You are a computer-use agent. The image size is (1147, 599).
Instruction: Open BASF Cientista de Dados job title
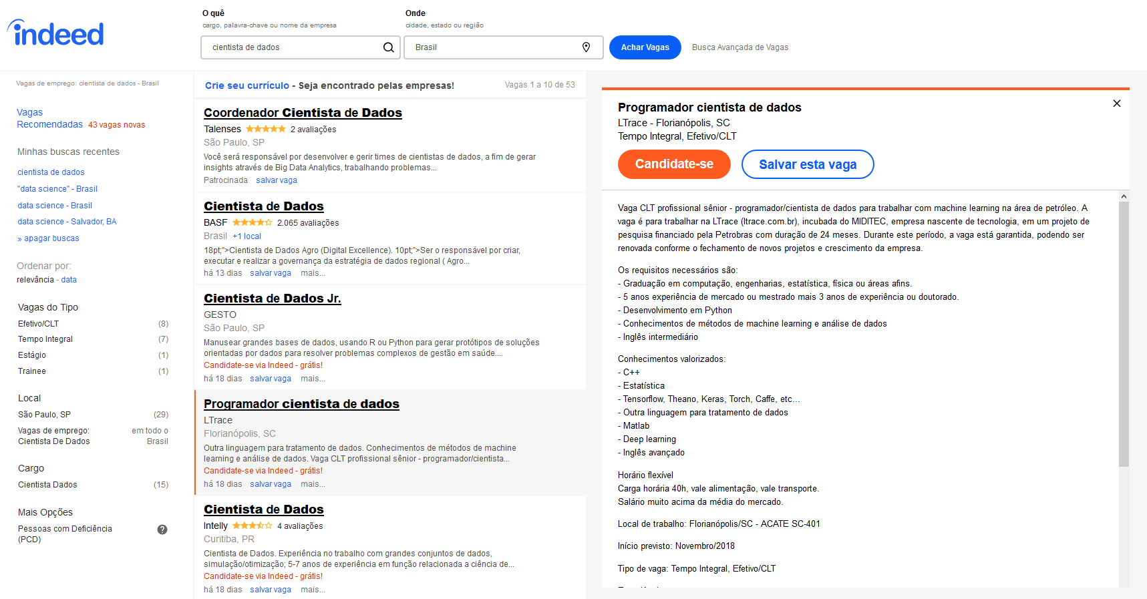click(264, 206)
